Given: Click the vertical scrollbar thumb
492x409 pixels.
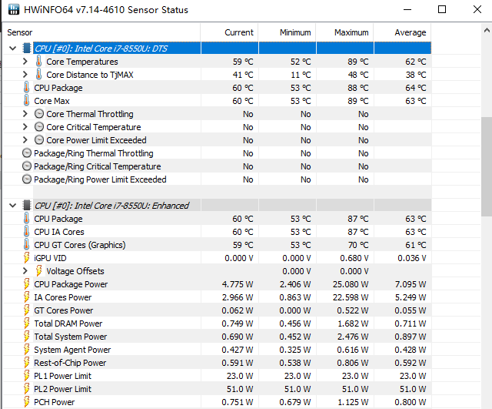Looking at the screenshot, I should pyautogui.click(x=487, y=166).
